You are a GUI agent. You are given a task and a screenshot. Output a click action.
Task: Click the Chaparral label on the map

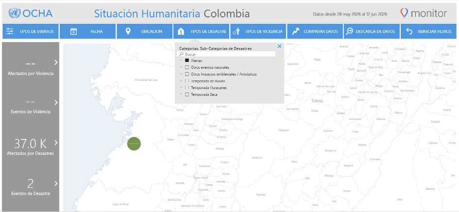pos(283,130)
